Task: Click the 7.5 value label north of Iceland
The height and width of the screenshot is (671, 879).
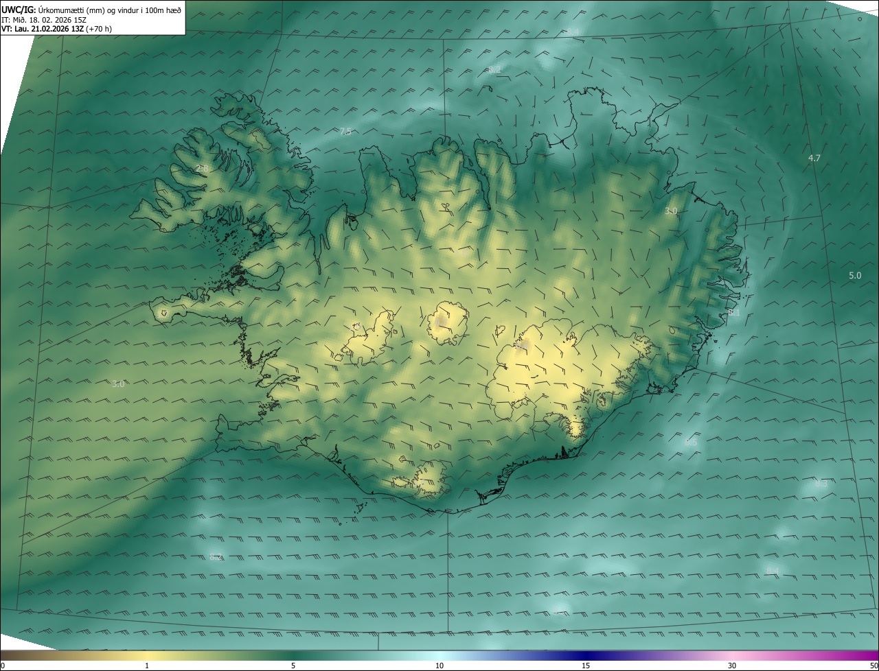Action: [x=345, y=132]
